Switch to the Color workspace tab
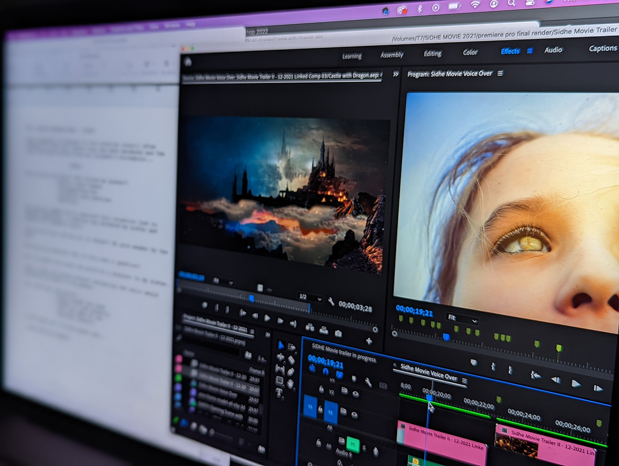 (x=470, y=53)
